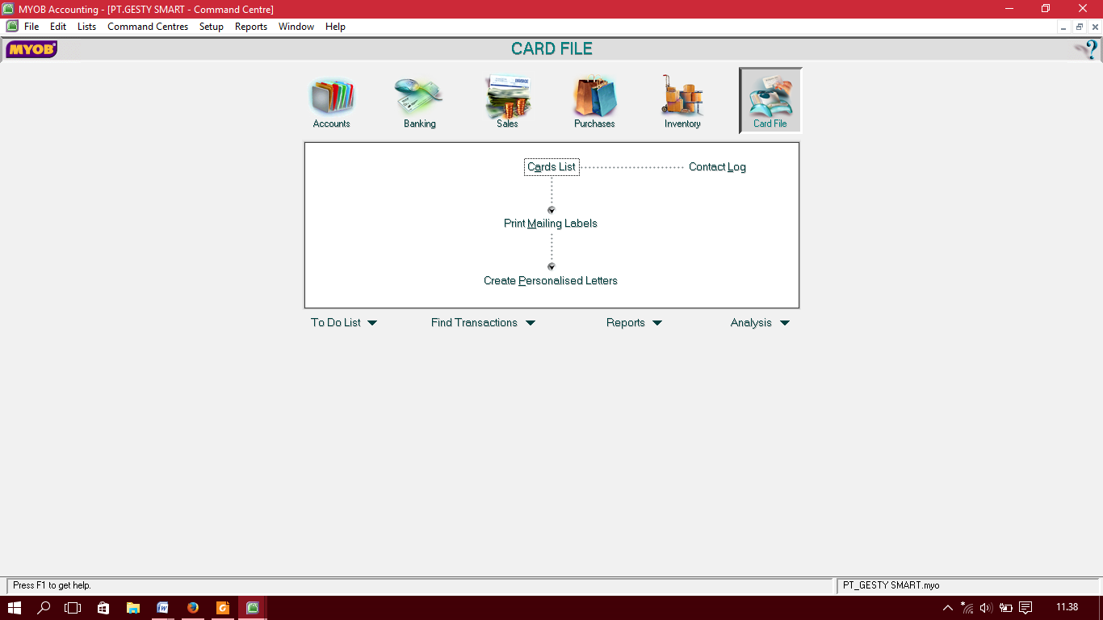
Task: Open Create Personalised Letters
Action: click(x=551, y=281)
